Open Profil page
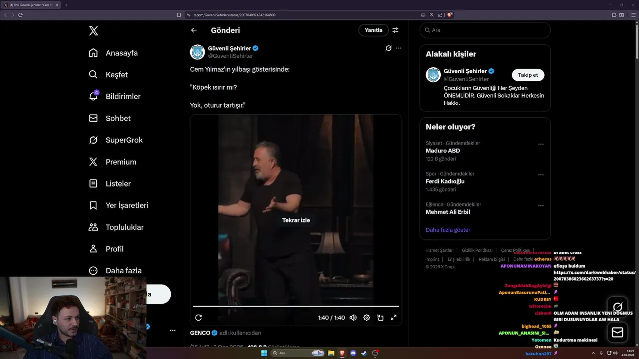This screenshot has width=639, height=359. (106, 249)
